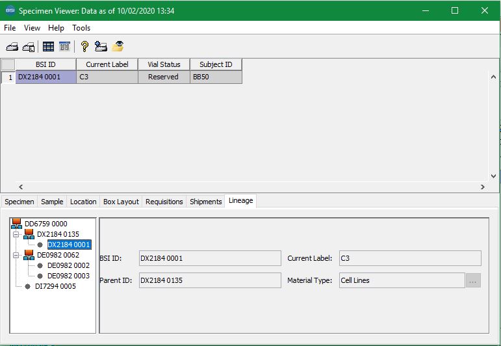Click the DE0982 0062 node icon

tap(29, 255)
